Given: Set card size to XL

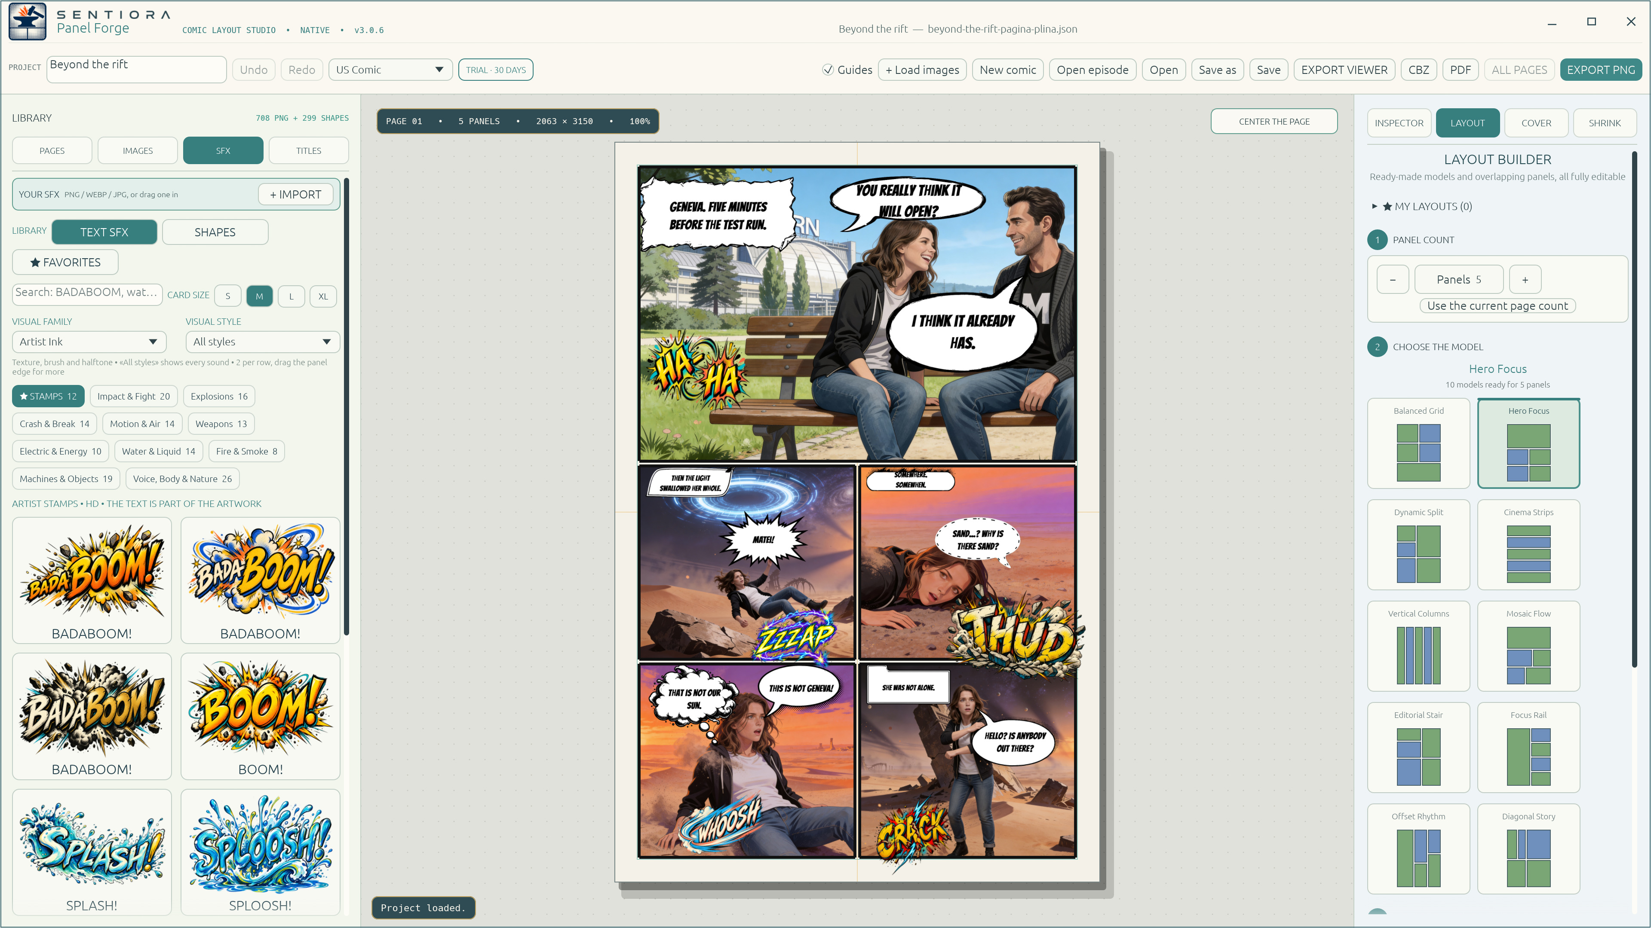Looking at the screenshot, I should pyautogui.click(x=323, y=296).
